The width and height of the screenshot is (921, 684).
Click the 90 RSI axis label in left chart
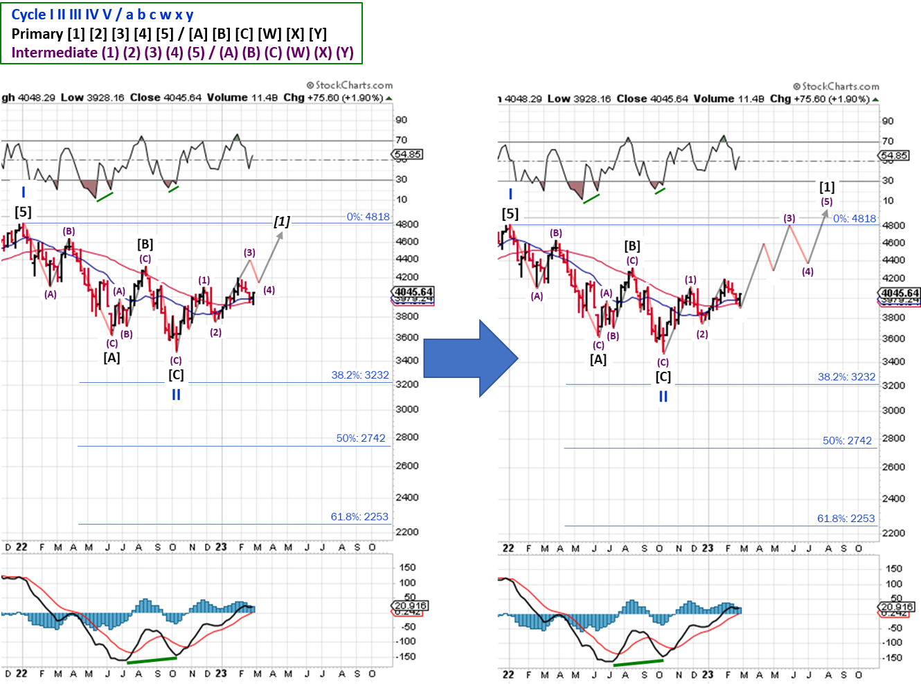[402, 120]
